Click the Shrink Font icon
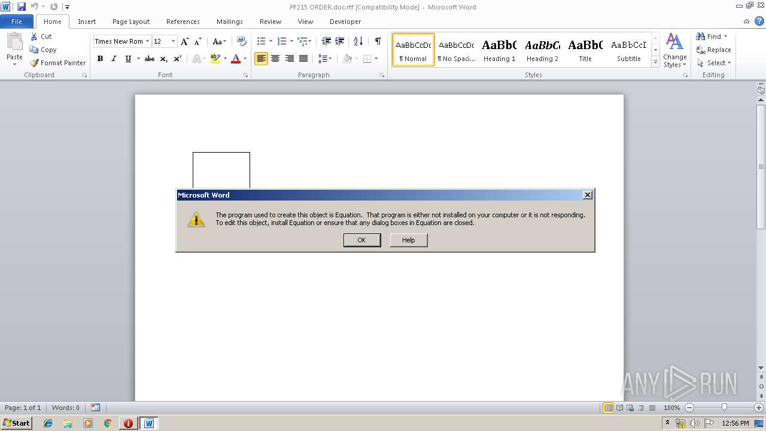This screenshot has height=431, width=766. (x=198, y=41)
